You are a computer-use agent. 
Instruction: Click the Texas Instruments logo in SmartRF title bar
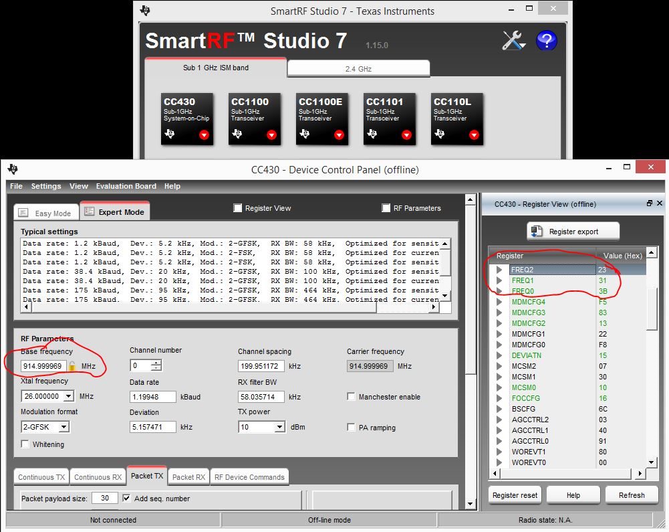pyautogui.click(x=145, y=11)
